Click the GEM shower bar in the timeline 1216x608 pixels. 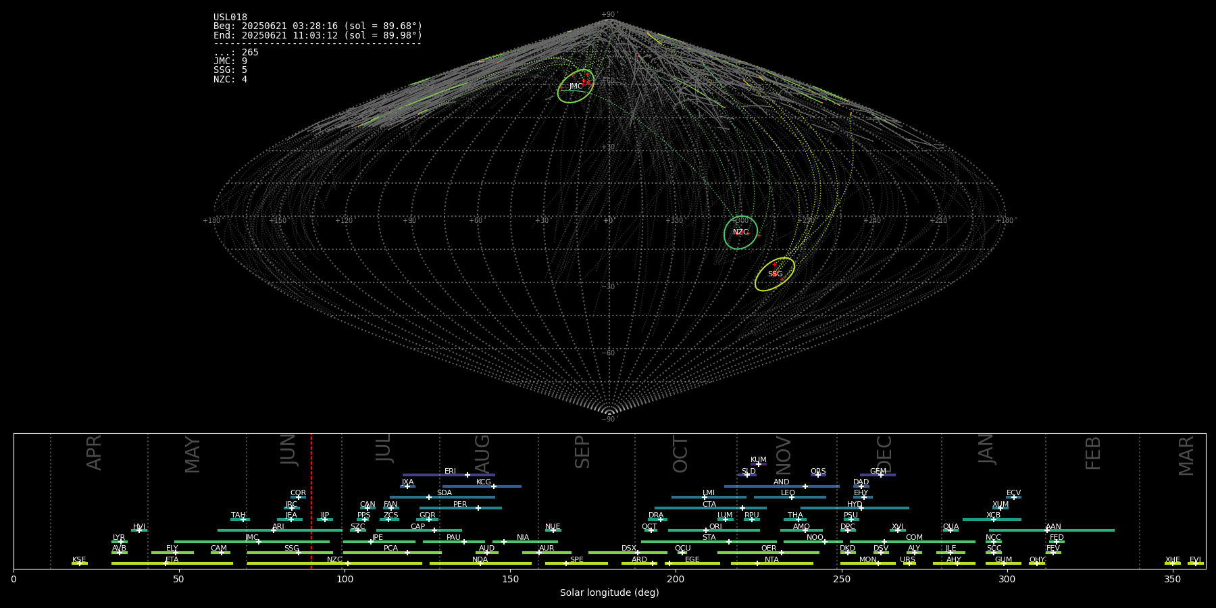coord(878,475)
